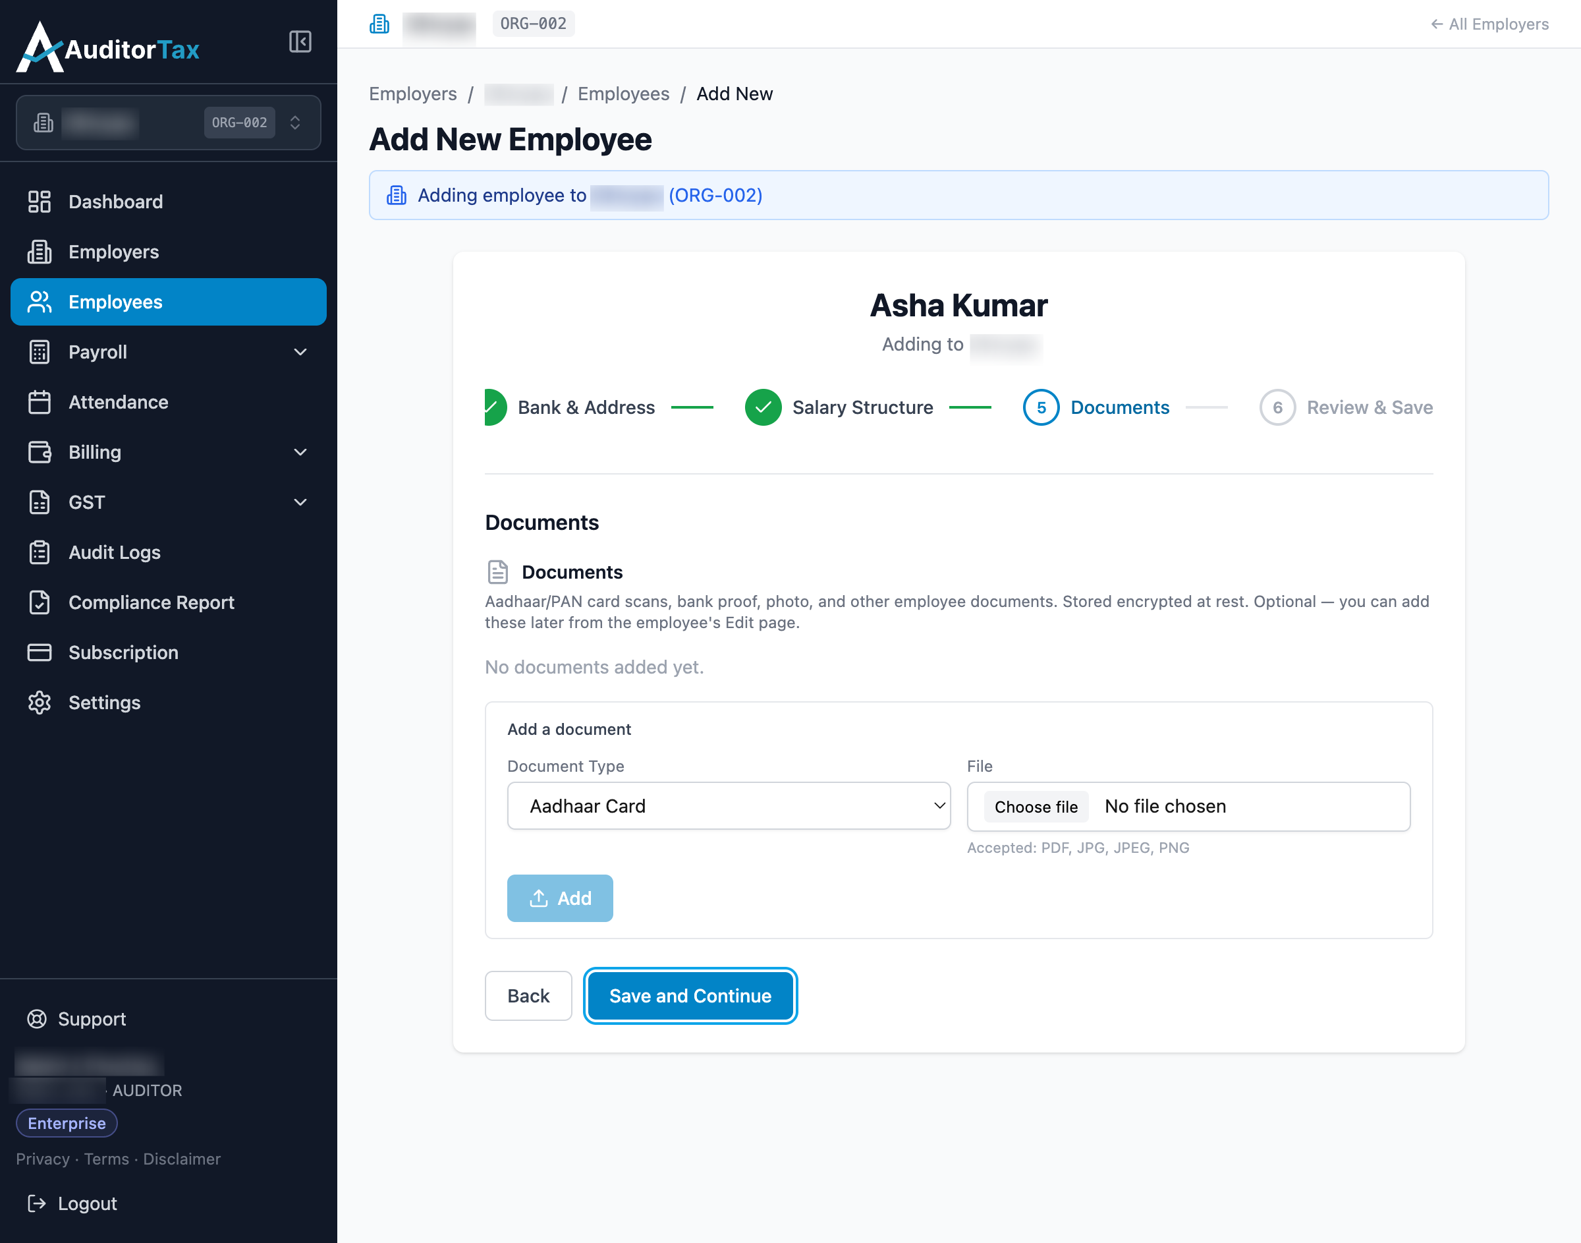Click Employees breadcrumb link
1581x1243 pixels.
(624, 94)
